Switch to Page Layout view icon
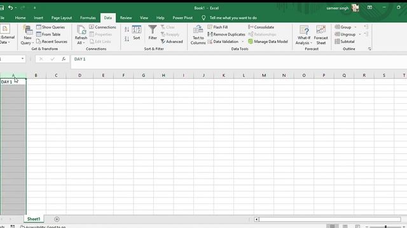The height and width of the screenshot is (228, 407). point(345,227)
